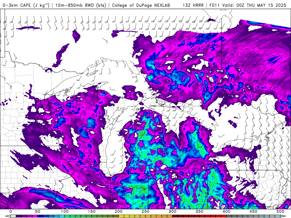The height and width of the screenshot is (218, 291).
Task: Click the dark gray swatch below the 400 label
Action: 229,216
